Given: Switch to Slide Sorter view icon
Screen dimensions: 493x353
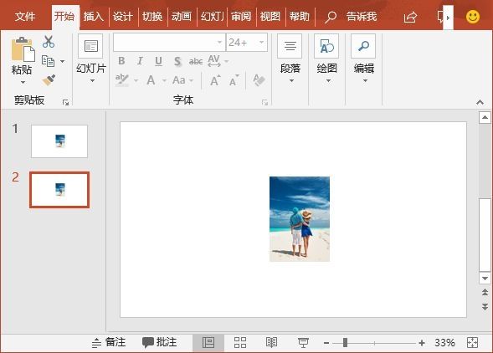Looking at the screenshot, I should 240,342.
